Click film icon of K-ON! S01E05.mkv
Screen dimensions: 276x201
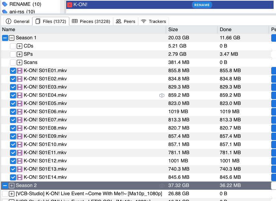coord(20,103)
